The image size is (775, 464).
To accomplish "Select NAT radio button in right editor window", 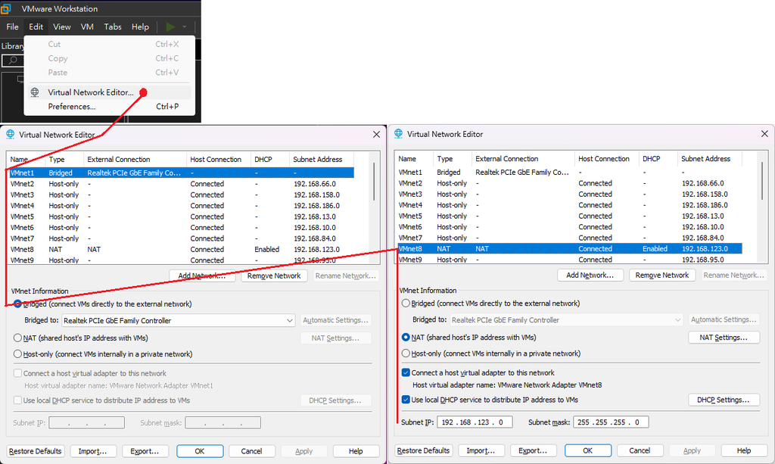I will coord(406,338).
